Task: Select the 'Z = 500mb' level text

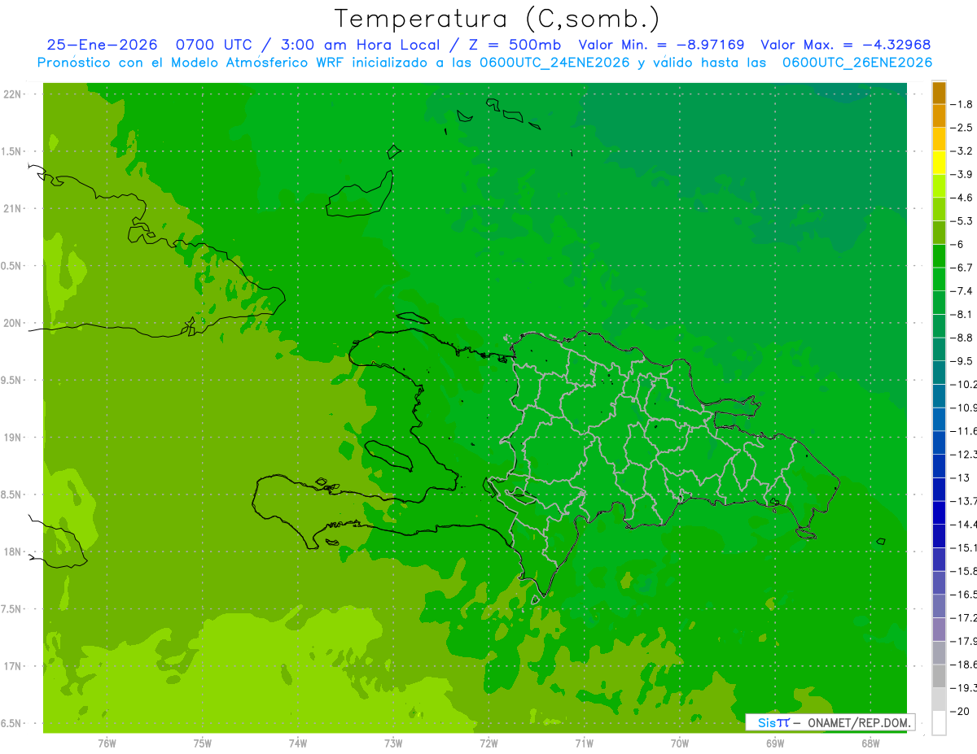Action: pos(515,45)
